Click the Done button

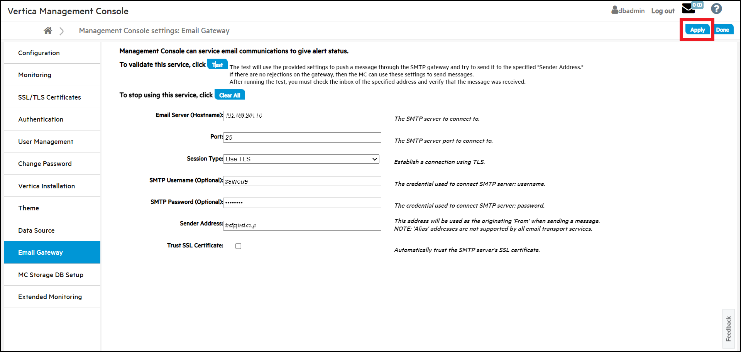(722, 30)
